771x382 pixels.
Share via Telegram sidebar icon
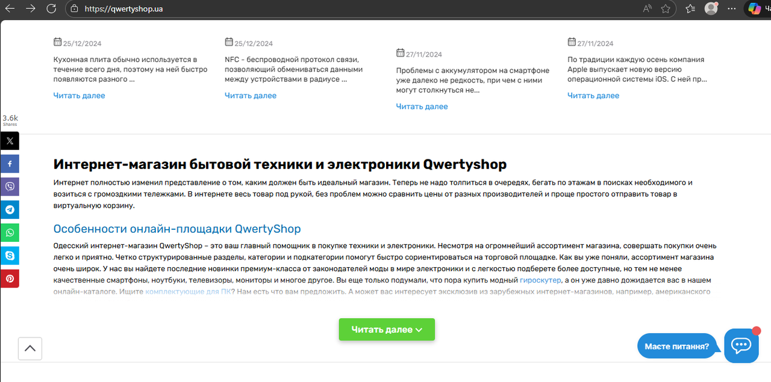[10, 210]
